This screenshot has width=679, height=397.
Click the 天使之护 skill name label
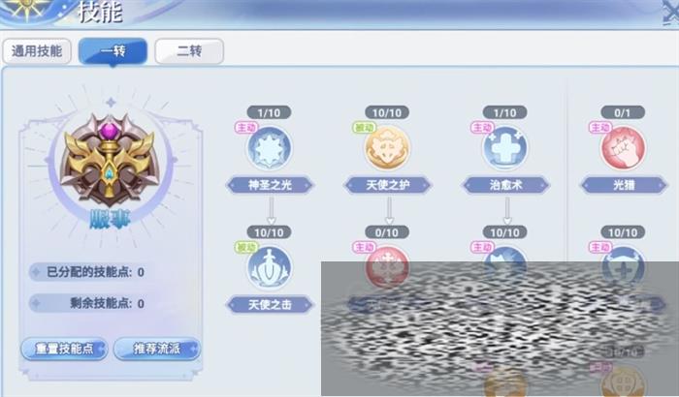point(387,186)
